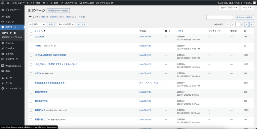The width and height of the screenshot is (257, 129).
Task: Open the お支払い方法 page title link
Action: [41, 101]
